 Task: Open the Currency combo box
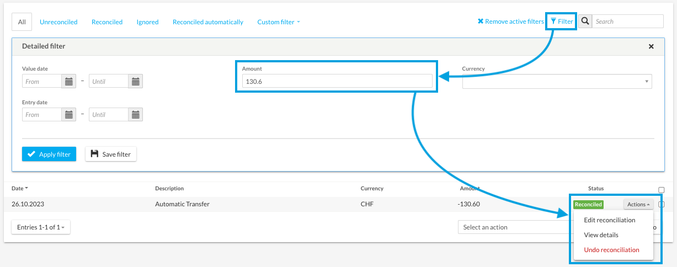[x=557, y=82]
